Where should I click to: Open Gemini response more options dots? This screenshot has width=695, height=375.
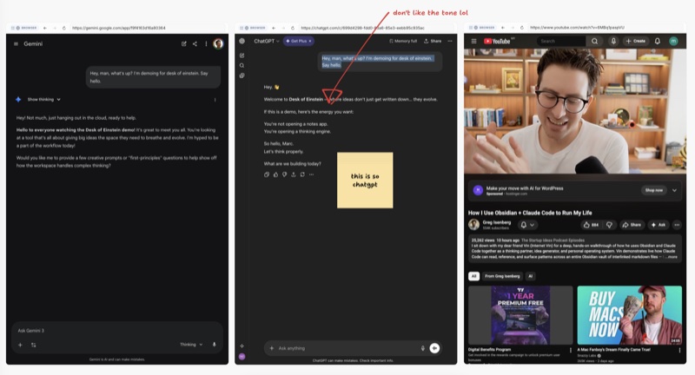click(215, 100)
